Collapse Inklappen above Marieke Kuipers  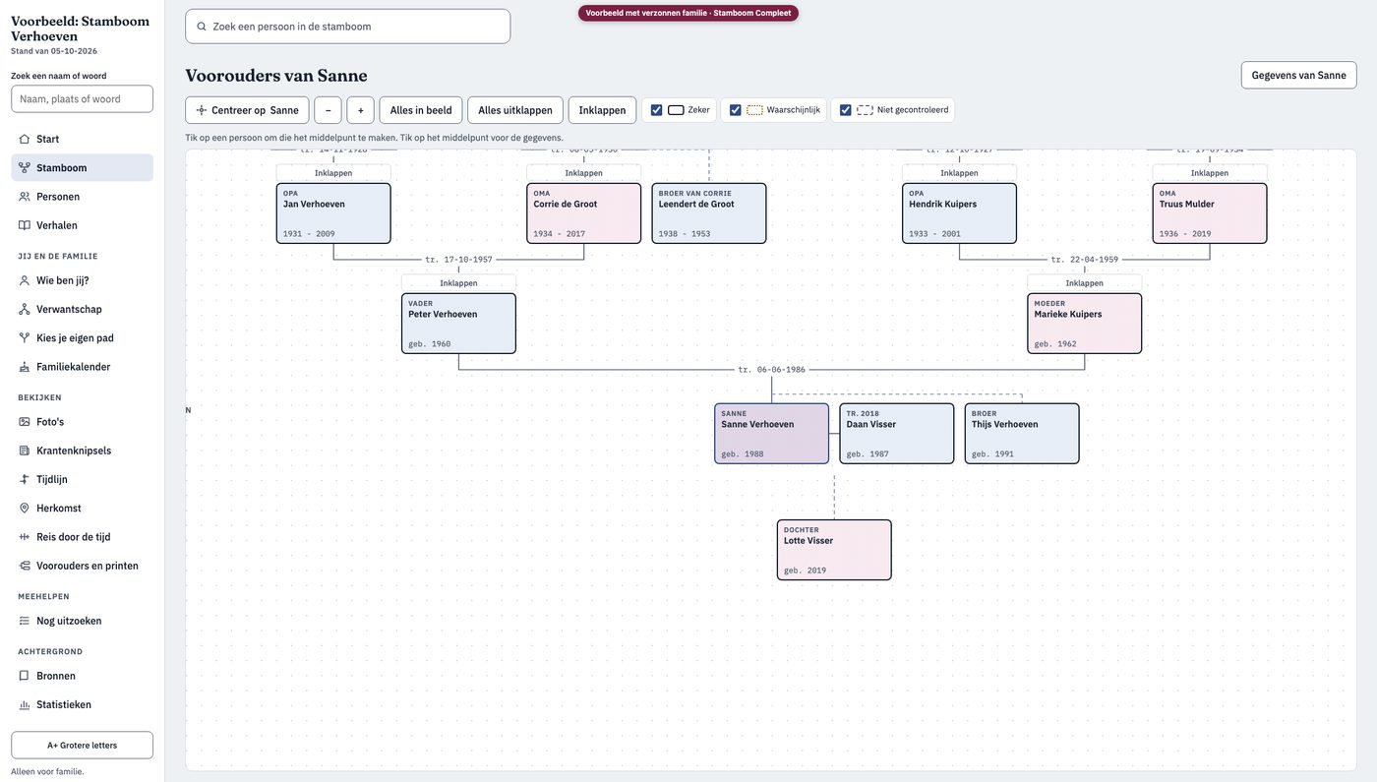click(x=1085, y=283)
